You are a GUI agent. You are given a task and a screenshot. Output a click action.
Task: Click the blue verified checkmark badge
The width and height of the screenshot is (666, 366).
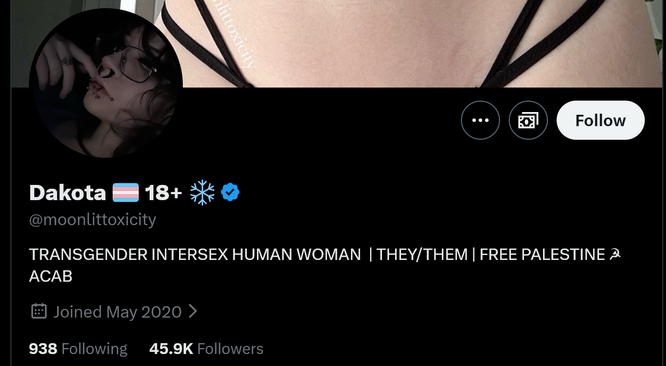pyautogui.click(x=230, y=193)
